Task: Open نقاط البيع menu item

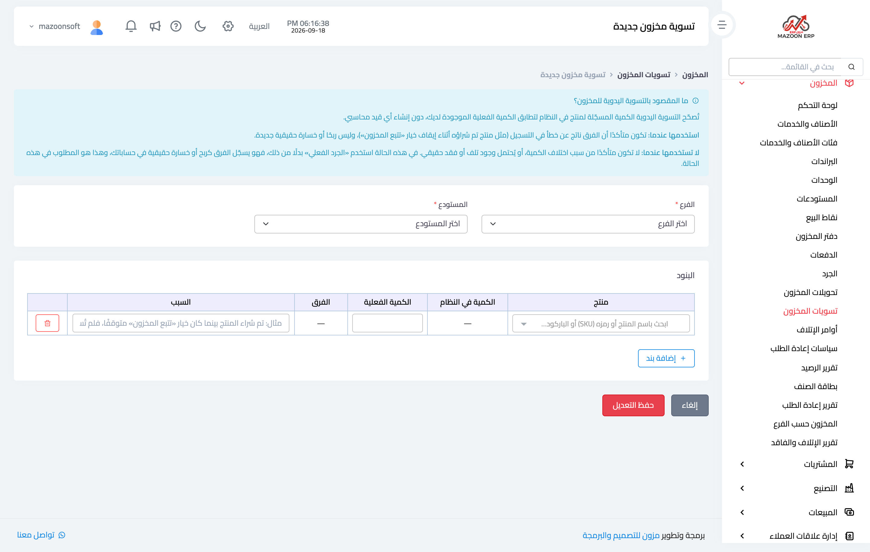Action: (x=821, y=217)
